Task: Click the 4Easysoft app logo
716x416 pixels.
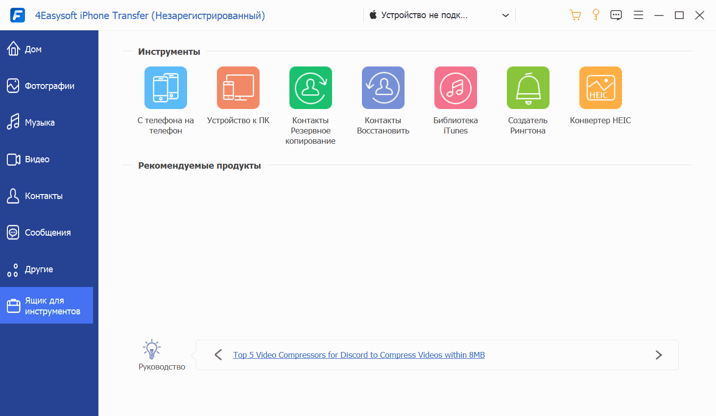Action: tap(18, 15)
